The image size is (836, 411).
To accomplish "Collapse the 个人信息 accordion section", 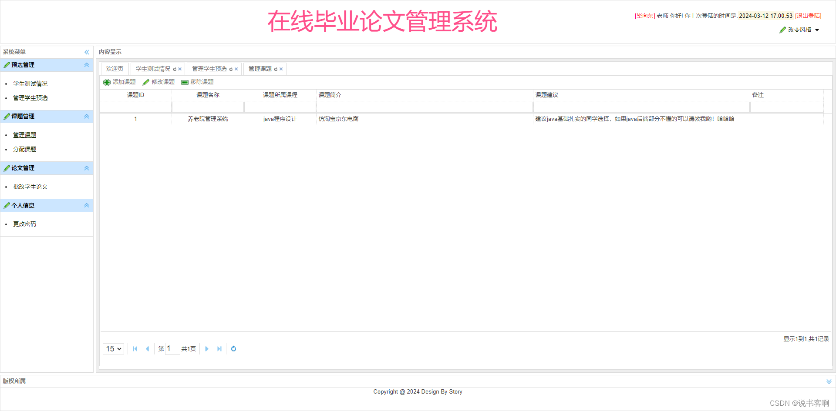I will pyautogui.click(x=87, y=205).
